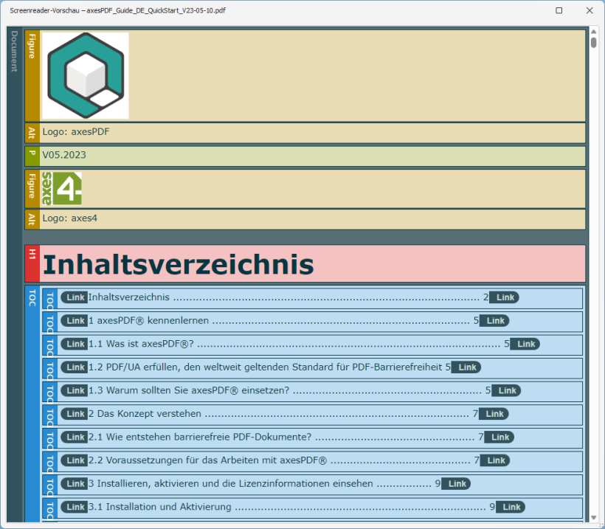Click text '1.2 PDF/UA erfüllen, den weltweit'
This screenshot has height=529, width=605.
point(189,367)
